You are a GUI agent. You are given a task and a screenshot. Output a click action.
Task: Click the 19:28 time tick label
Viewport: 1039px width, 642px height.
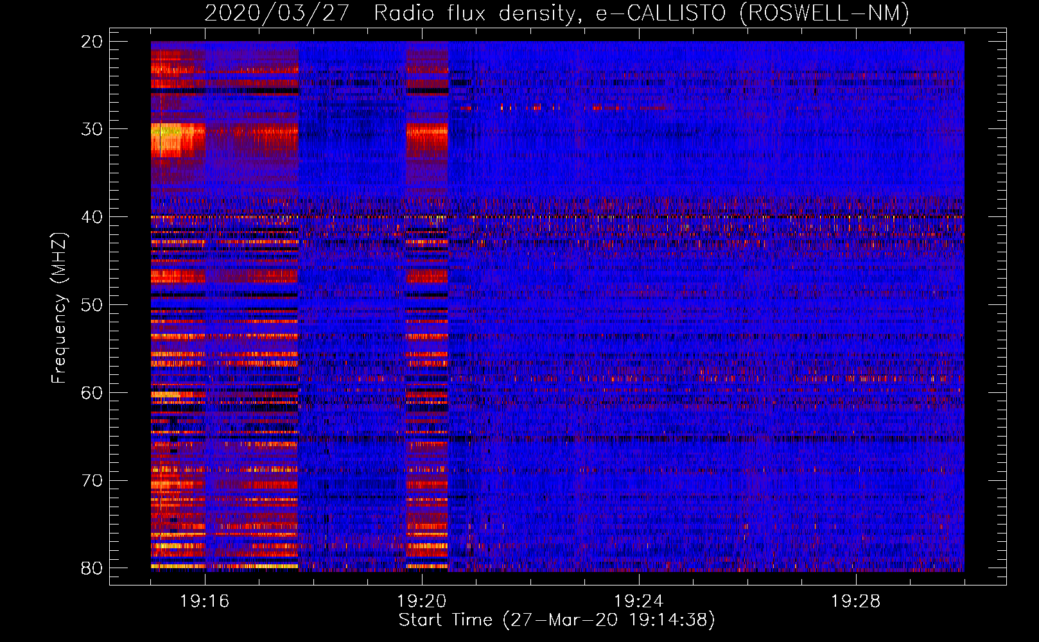[x=856, y=602]
